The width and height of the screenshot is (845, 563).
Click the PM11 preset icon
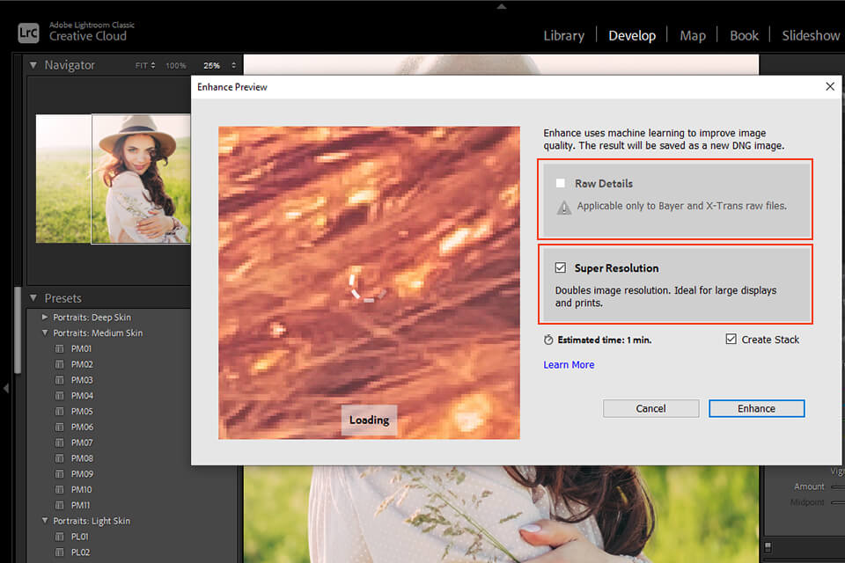[x=59, y=505]
